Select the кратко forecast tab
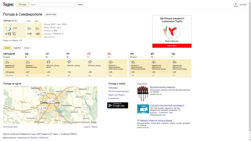 (x=7, y=48)
